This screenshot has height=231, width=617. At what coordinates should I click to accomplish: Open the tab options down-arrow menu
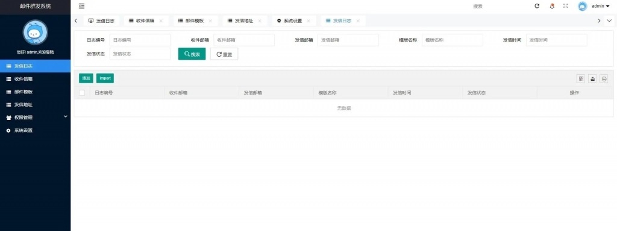(610, 21)
